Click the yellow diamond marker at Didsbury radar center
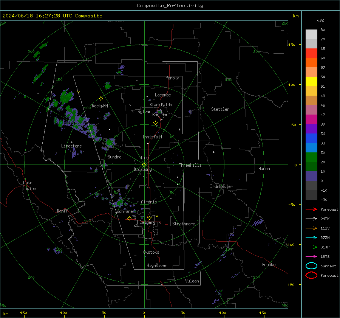This screenshot has width=340, height=318. (x=144, y=165)
